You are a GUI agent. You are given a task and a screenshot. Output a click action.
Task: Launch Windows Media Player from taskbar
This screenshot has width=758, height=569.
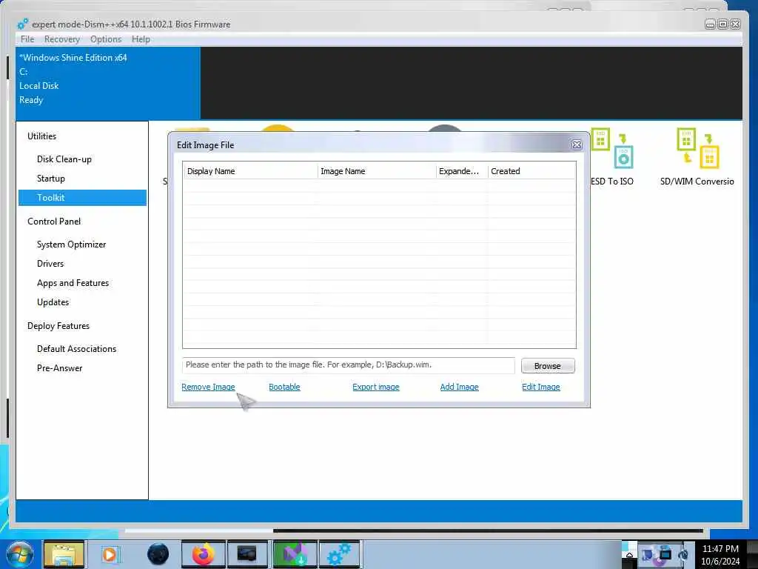[110, 554]
